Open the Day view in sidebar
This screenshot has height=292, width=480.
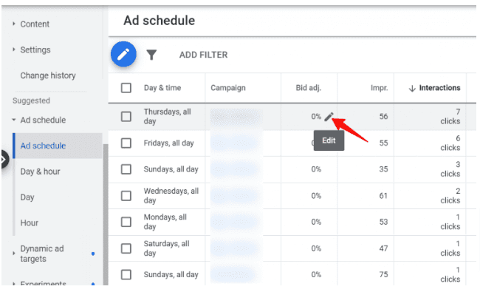27,197
